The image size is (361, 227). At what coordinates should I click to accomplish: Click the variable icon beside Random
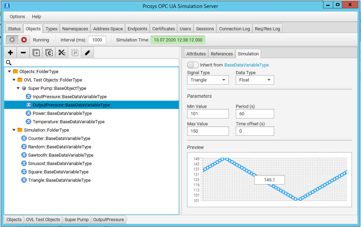click(x=24, y=147)
